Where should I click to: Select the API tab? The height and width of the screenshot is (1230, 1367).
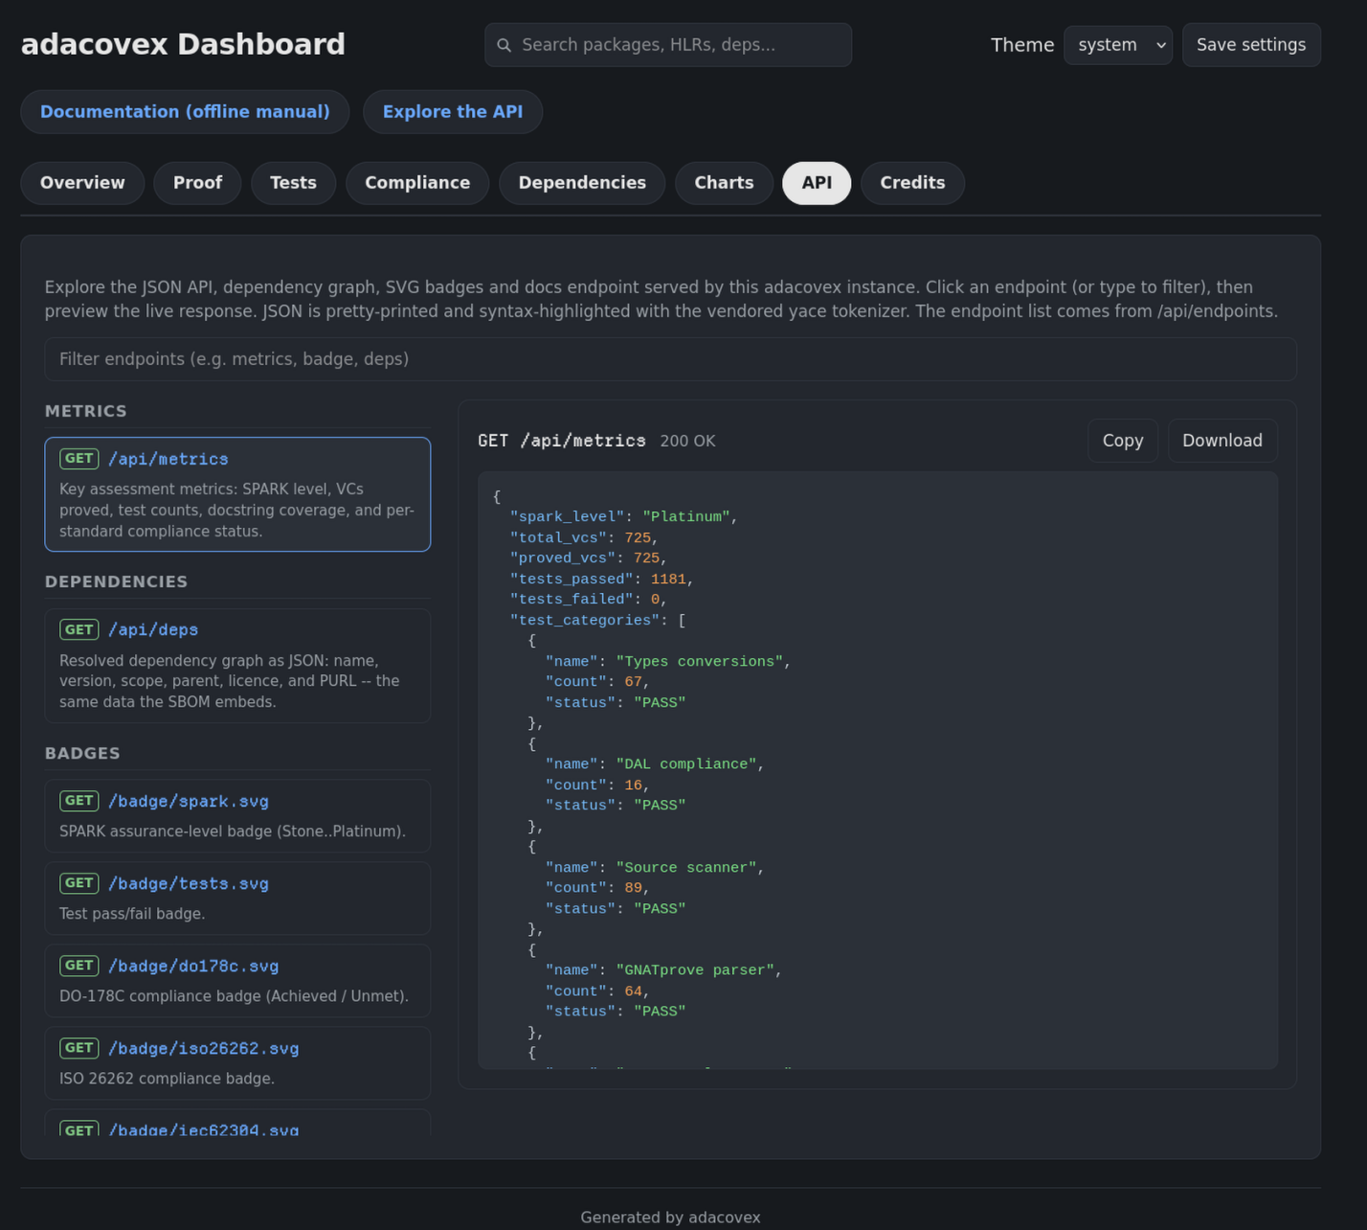point(817,183)
